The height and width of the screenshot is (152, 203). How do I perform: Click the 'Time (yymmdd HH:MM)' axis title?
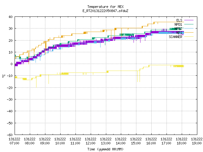tap(105, 149)
